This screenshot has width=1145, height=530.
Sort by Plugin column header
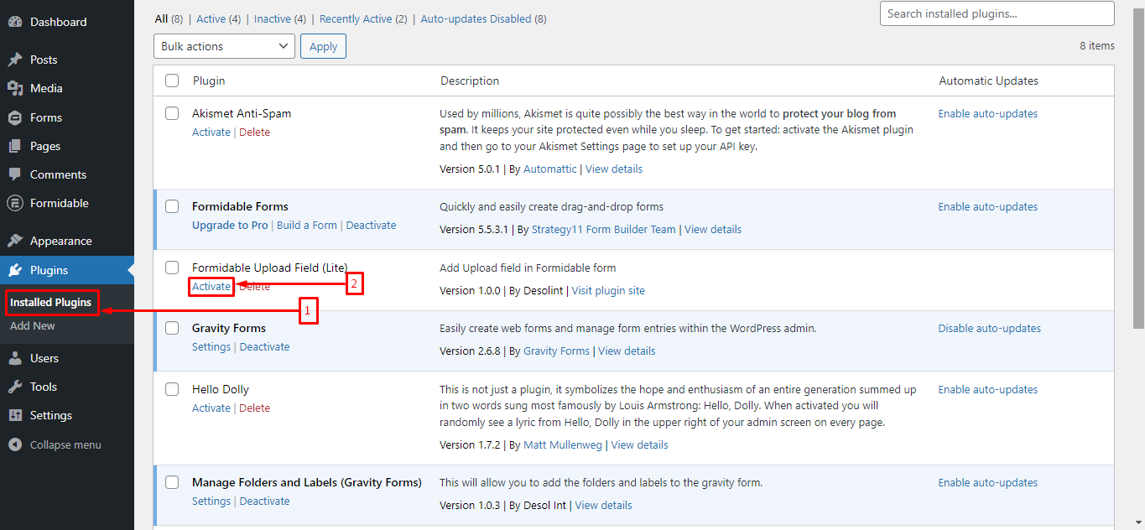coord(209,81)
